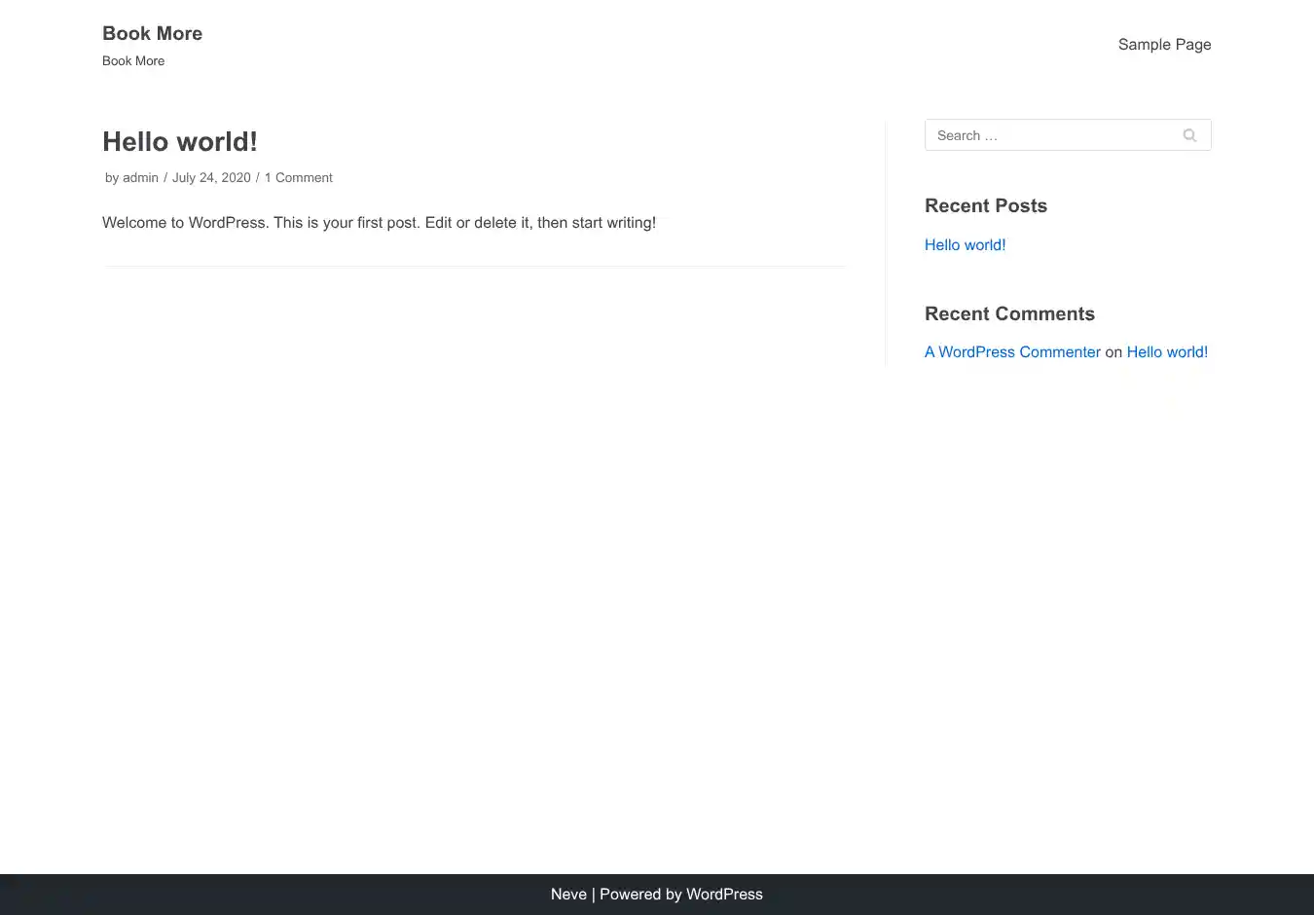Image resolution: width=1314 pixels, height=915 pixels.
Task: Click the Book More tagline under the title
Action: point(133,61)
